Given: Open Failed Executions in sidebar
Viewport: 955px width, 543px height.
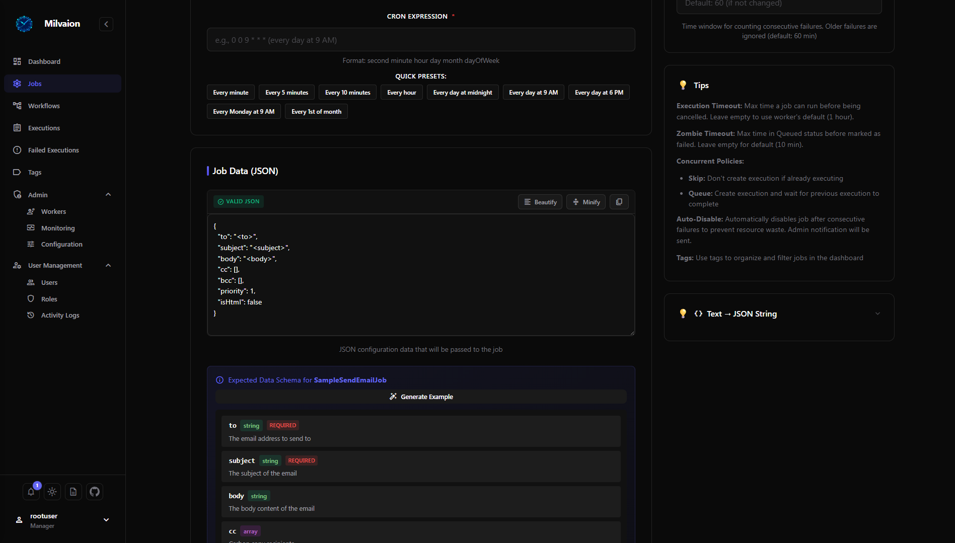Looking at the screenshot, I should tap(53, 150).
